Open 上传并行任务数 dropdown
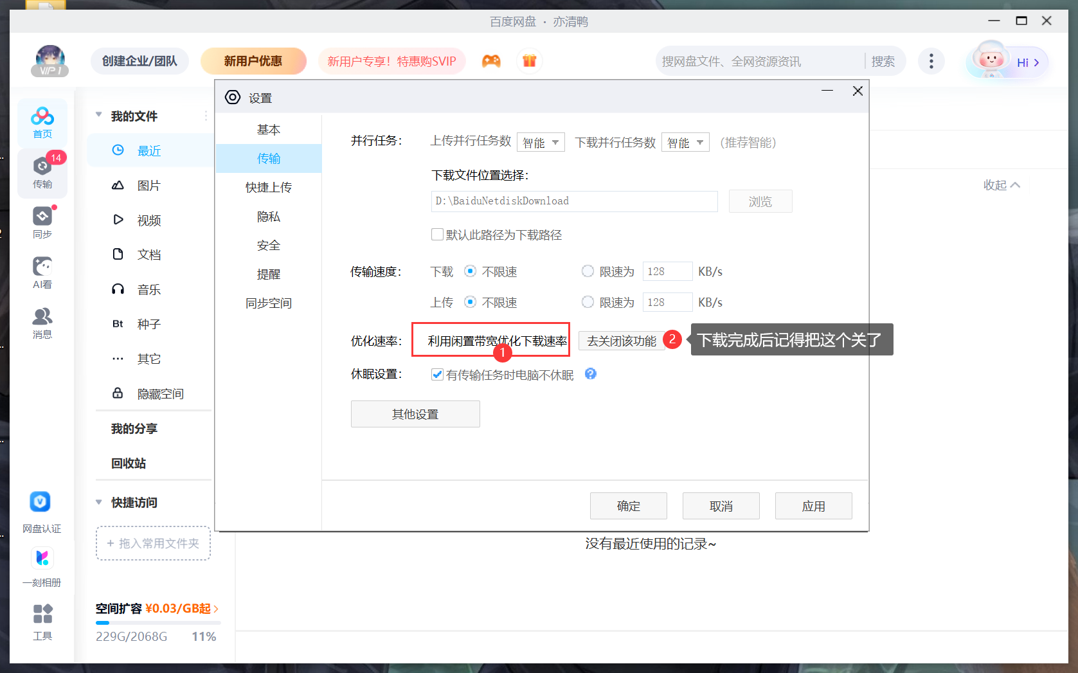 coord(541,142)
